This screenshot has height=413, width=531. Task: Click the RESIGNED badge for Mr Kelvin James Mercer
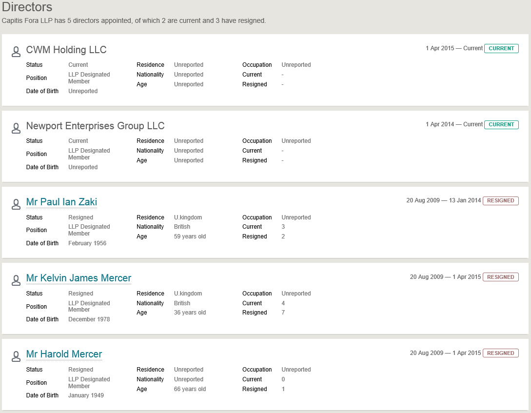pyautogui.click(x=500, y=277)
